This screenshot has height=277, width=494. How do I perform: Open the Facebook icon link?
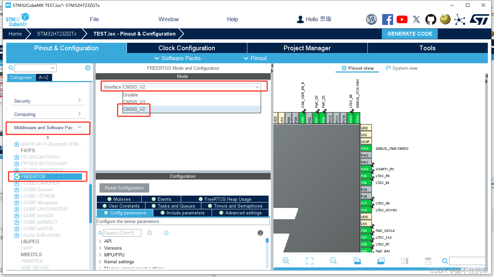[x=387, y=19]
